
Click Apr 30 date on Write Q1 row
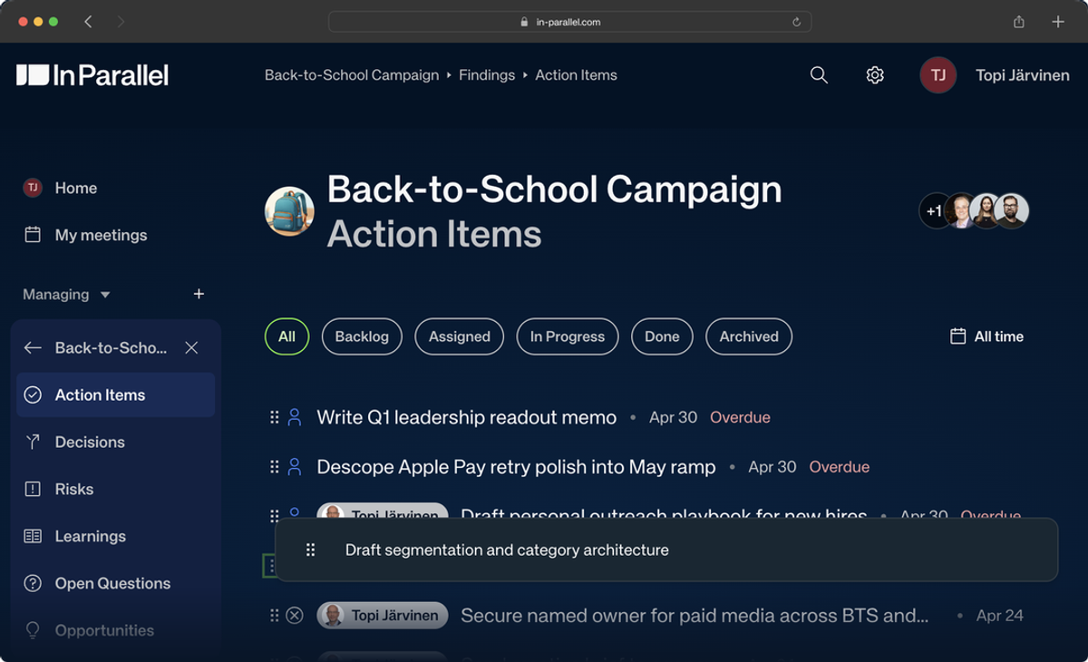(674, 417)
